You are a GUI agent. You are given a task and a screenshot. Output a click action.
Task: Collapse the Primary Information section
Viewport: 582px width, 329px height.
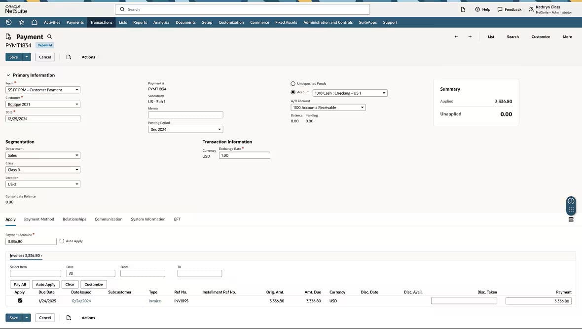coord(8,75)
